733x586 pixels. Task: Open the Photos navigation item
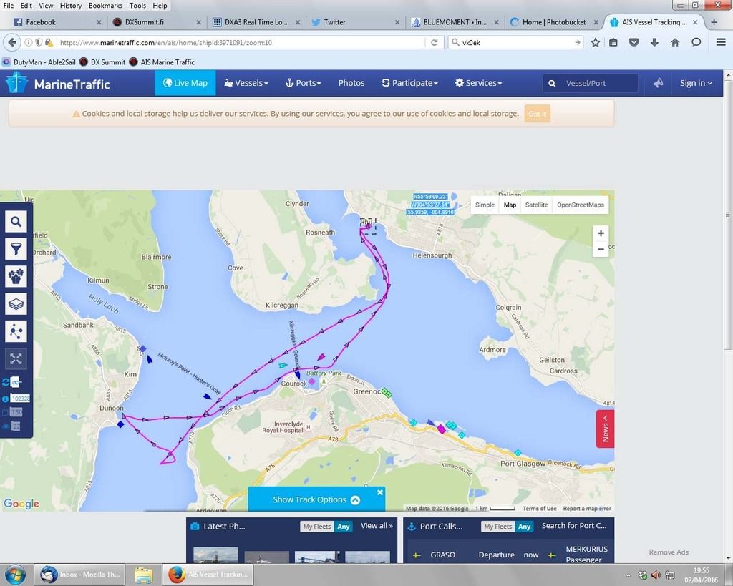(351, 83)
